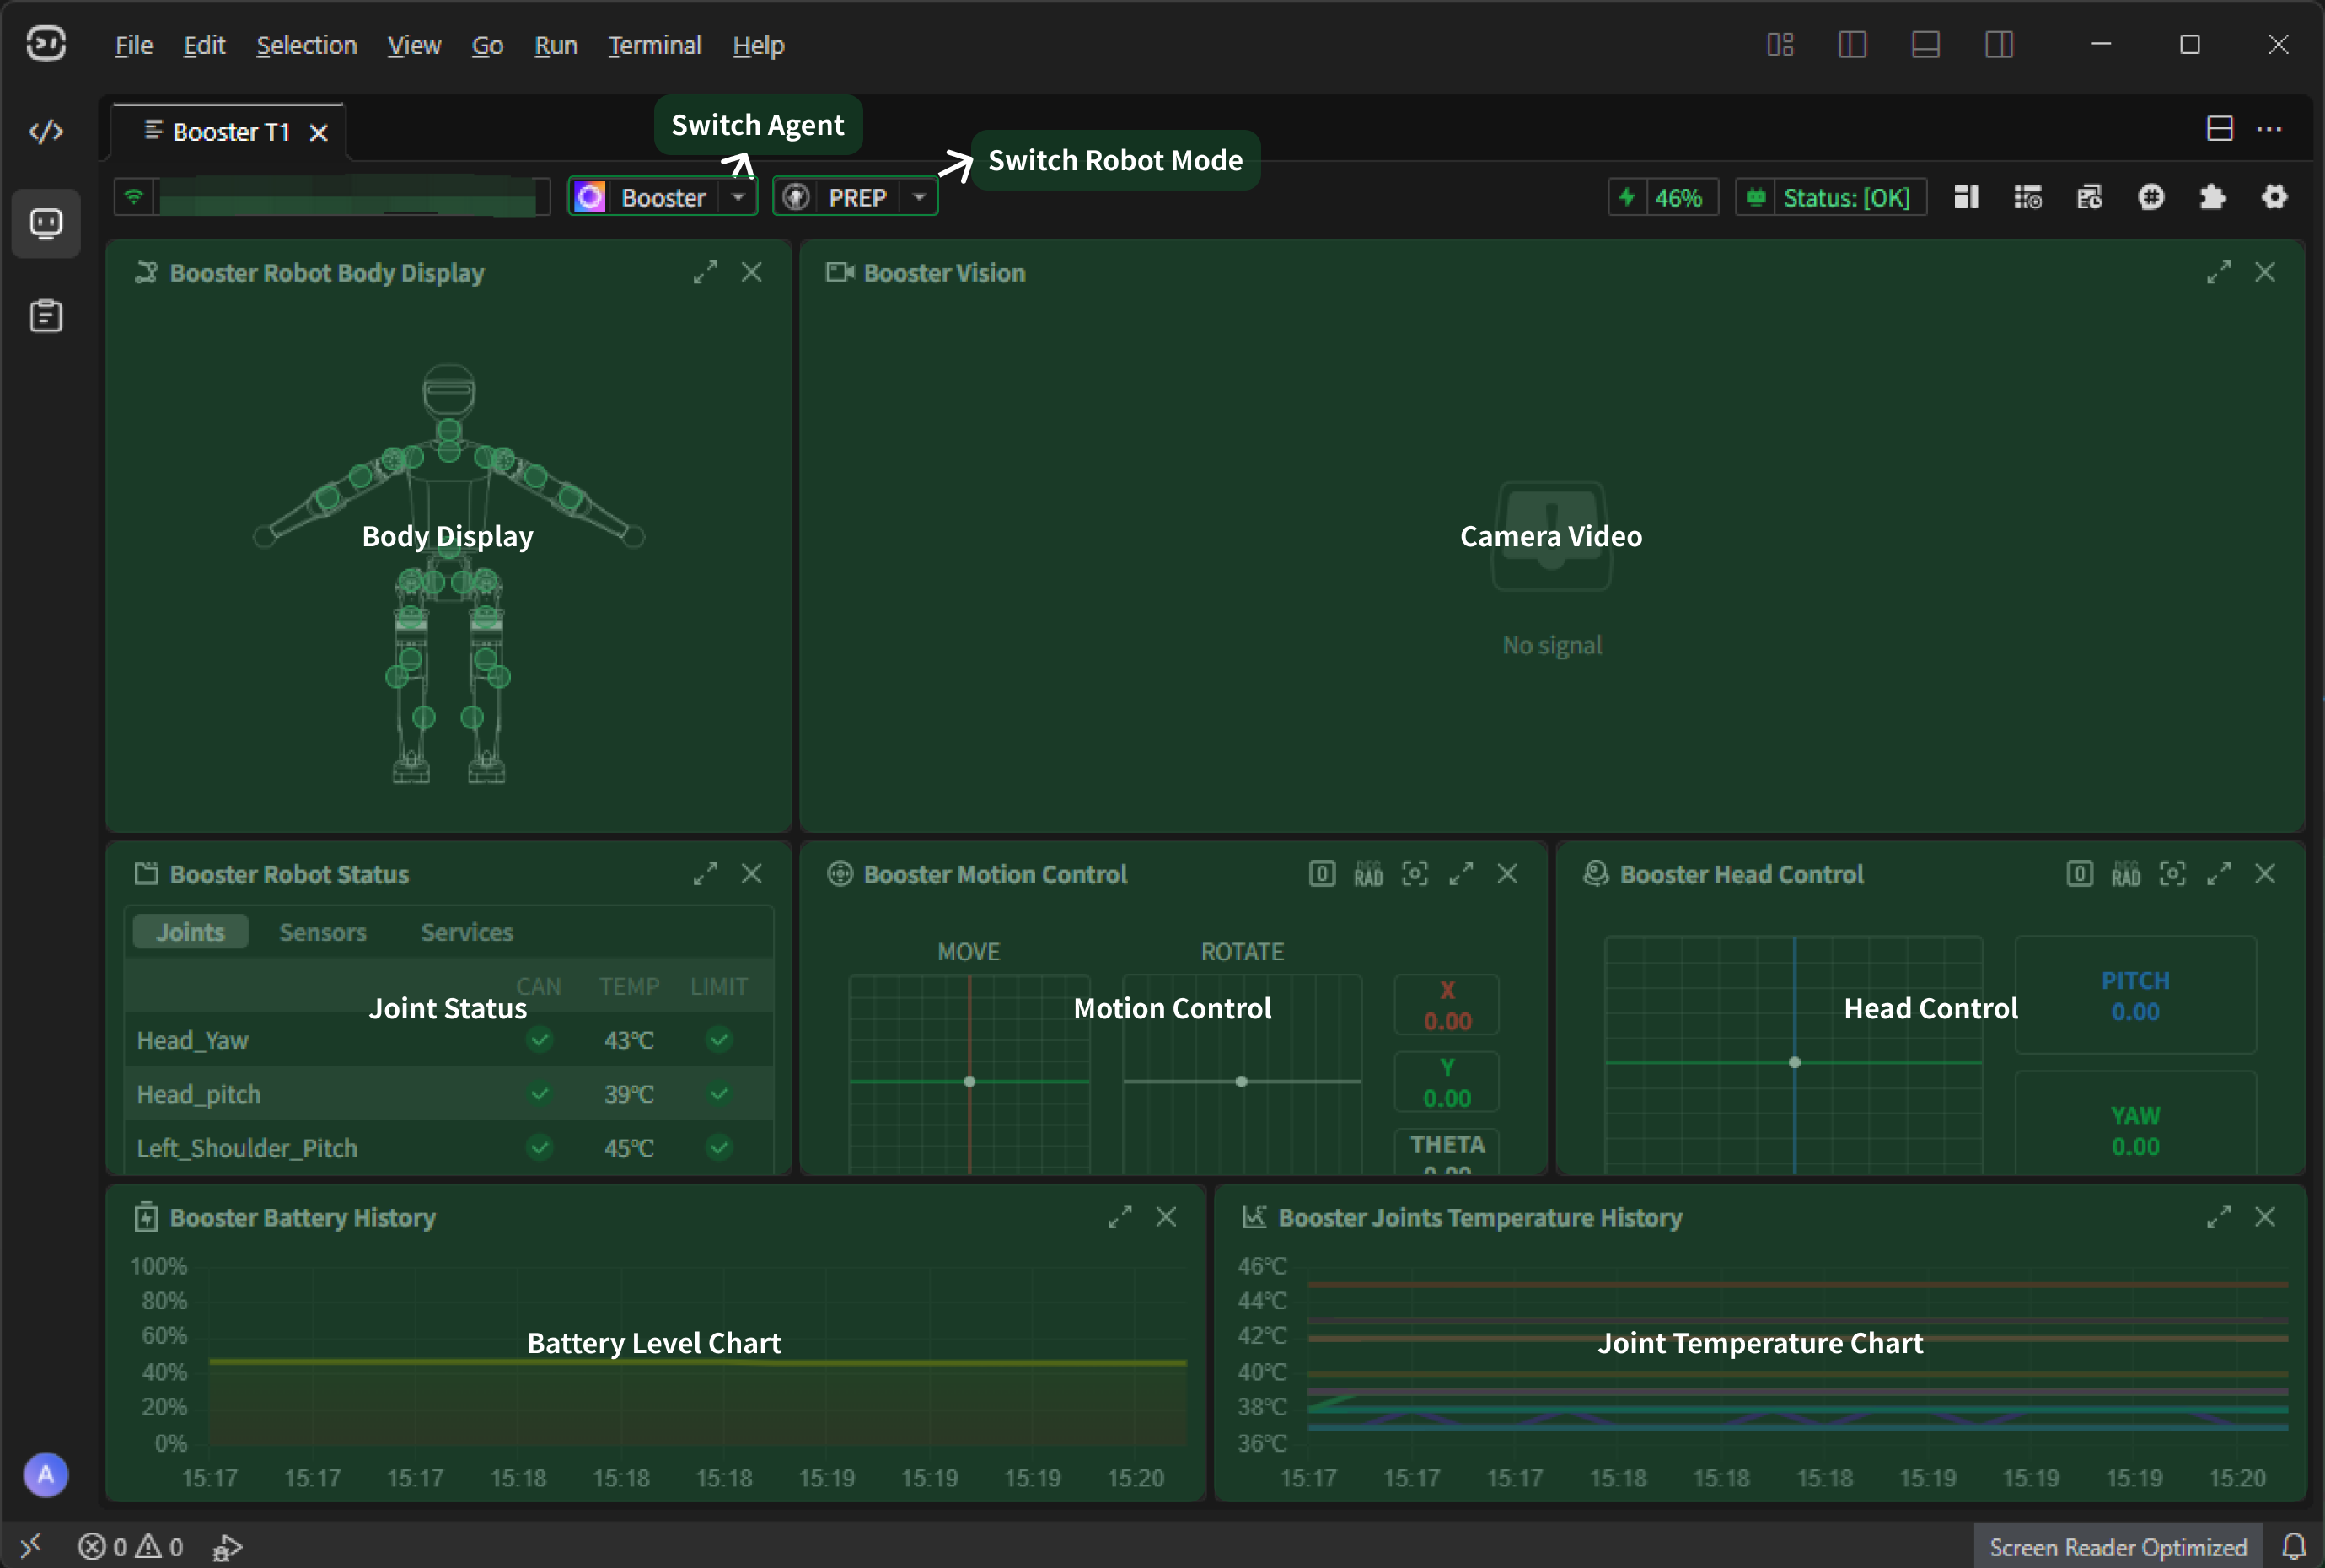This screenshot has height=1568, width=2325.
Task: Open the account avatar "A" in the sidebar
Action: pos(46,1474)
